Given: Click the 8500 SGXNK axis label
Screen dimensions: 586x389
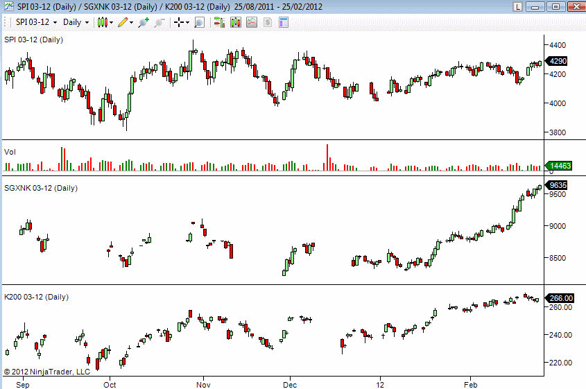Looking at the screenshot, I should coord(558,258).
